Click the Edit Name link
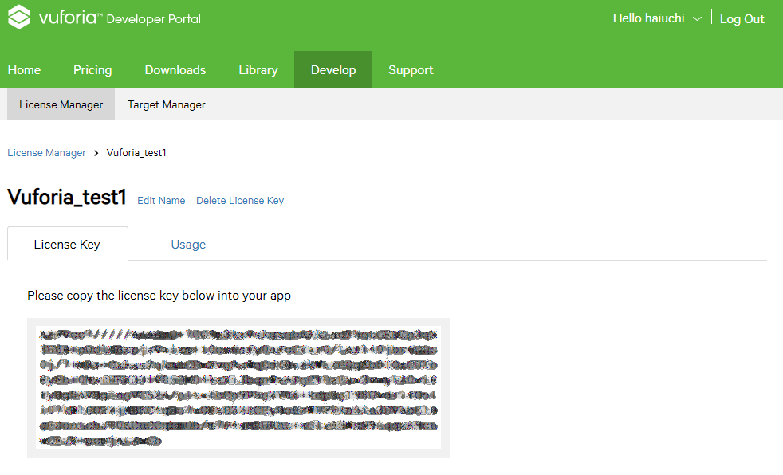This screenshot has width=783, height=475. point(161,201)
